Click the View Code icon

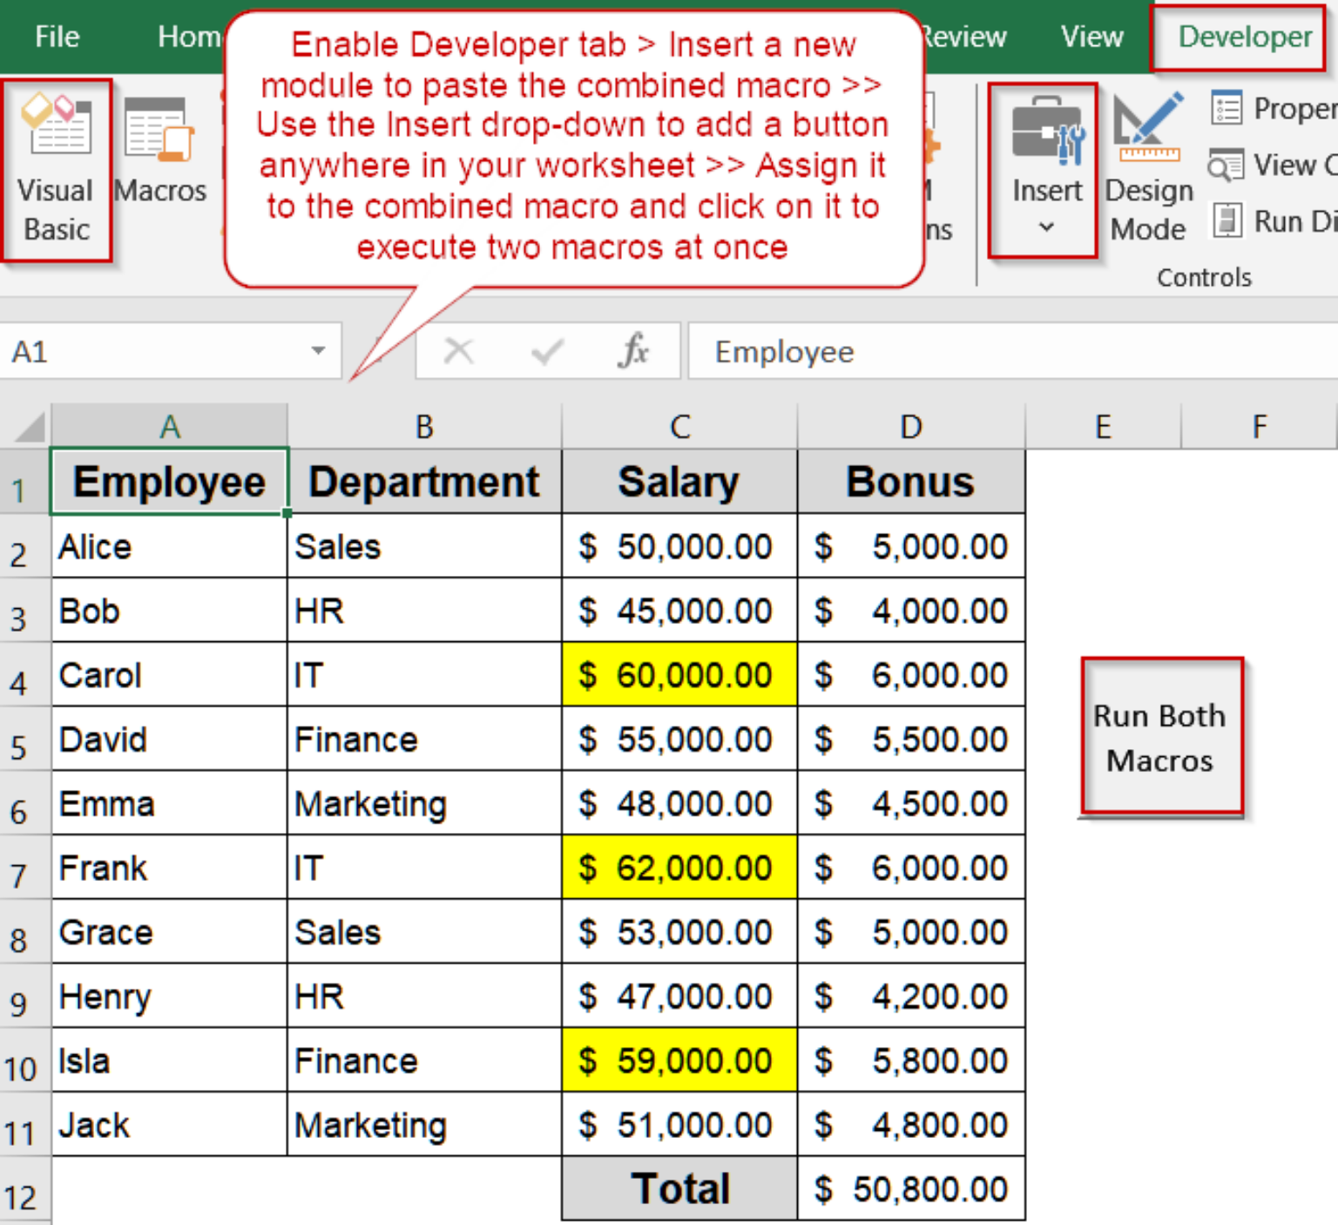pyautogui.click(x=1228, y=166)
